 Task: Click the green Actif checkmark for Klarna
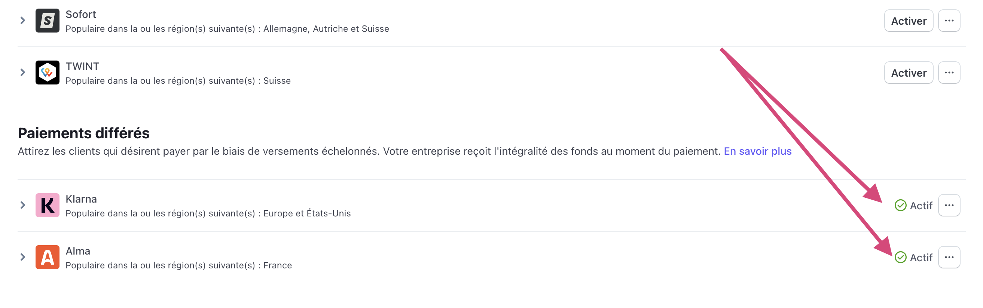pyautogui.click(x=900, y=206)
